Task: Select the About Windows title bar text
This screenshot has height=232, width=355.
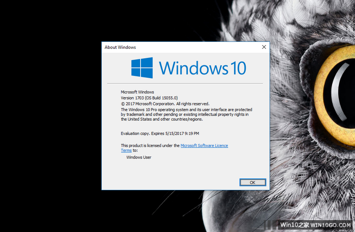Action: tap(120, 47)
